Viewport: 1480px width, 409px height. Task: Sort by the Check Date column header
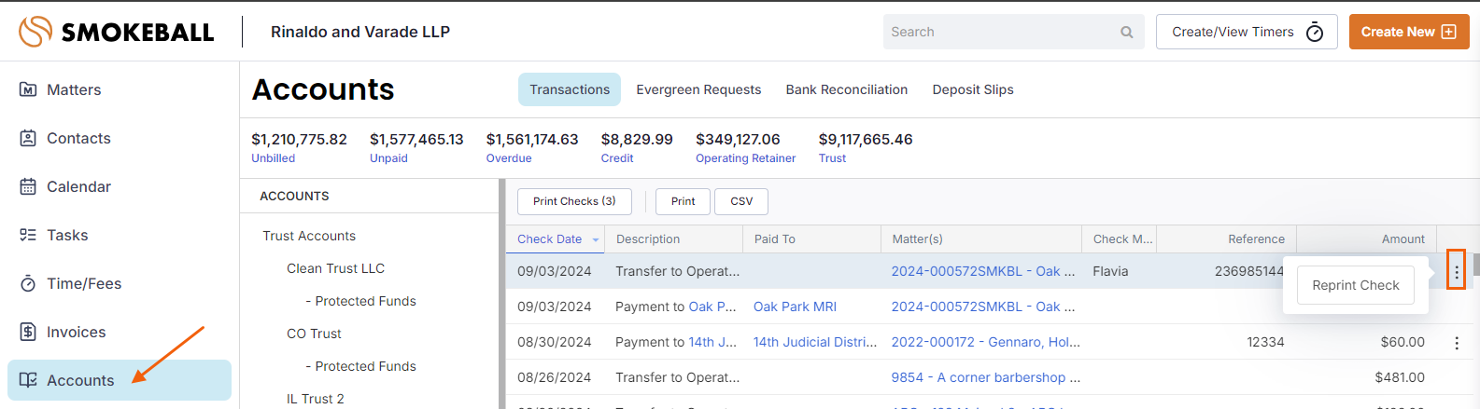(x=556, y=239)
